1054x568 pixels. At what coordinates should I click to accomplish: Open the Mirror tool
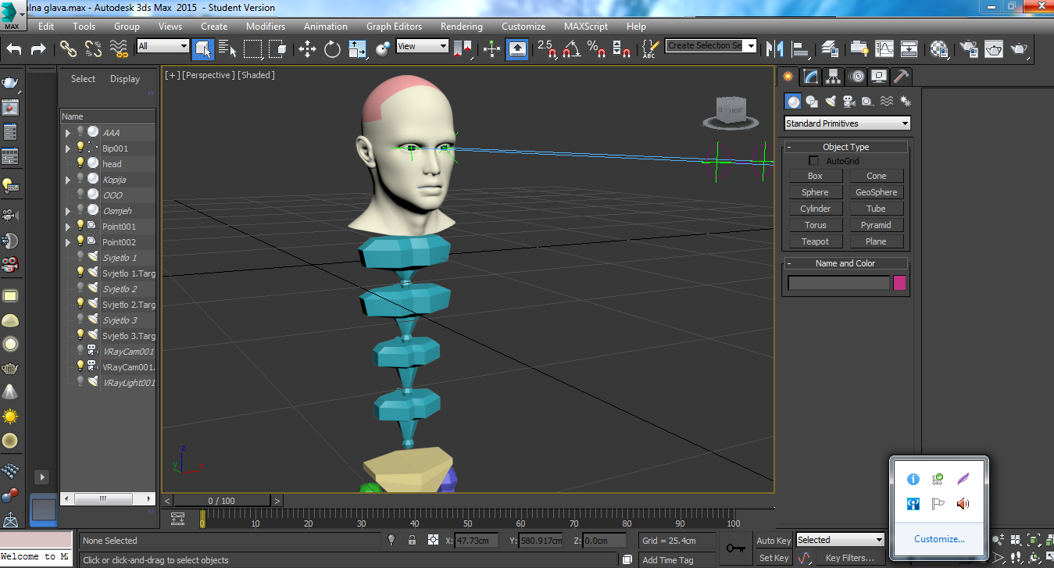tap(774, 49)
